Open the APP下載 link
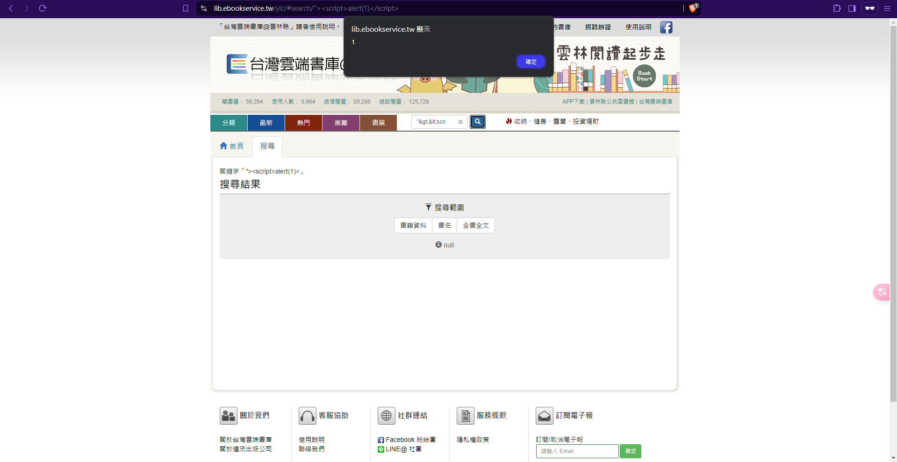This screenshot has height=462, width=897. click(x=574, y=102)
